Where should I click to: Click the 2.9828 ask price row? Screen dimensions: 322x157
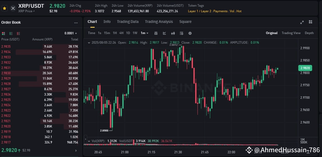40,84
